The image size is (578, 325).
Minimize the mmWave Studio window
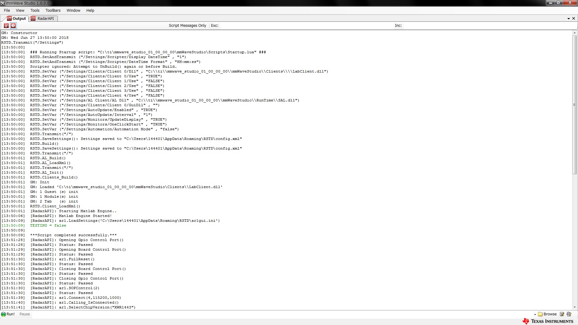[x=551, y=3]
